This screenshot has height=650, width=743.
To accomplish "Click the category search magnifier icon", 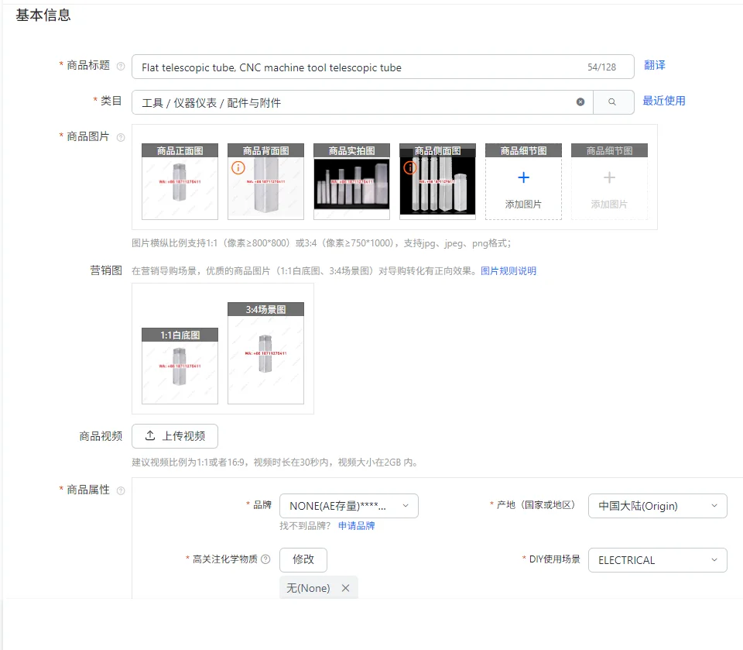I will [x=612, y=102].
